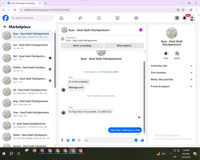Reload the page in Chrome
This screenshot has height=160, width=200.
pyautogui.click(x=15, y=10)
